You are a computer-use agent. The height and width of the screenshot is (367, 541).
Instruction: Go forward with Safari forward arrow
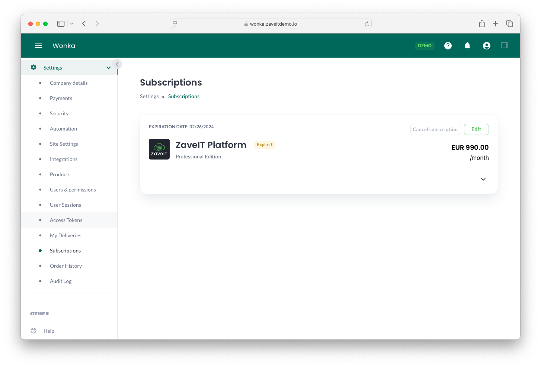pos(97,24)
